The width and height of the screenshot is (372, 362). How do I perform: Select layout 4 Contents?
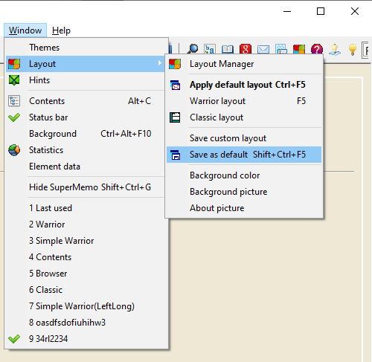[86, 257]
